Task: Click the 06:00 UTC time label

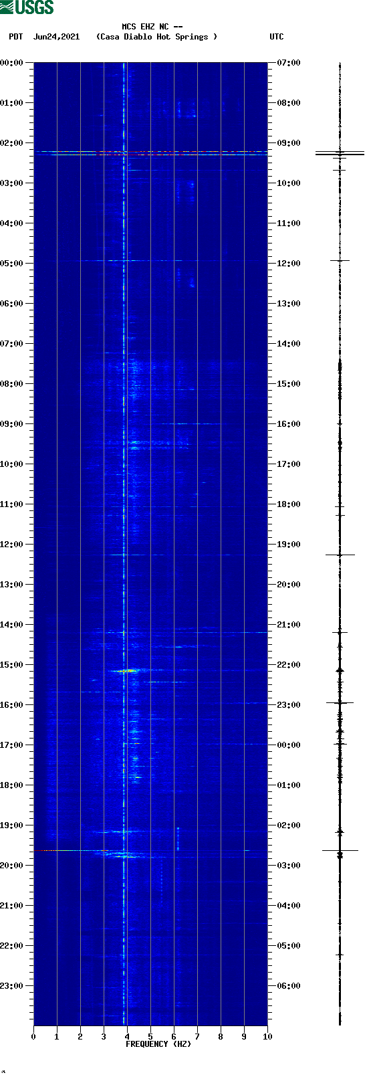Action: tap(289, 986)
